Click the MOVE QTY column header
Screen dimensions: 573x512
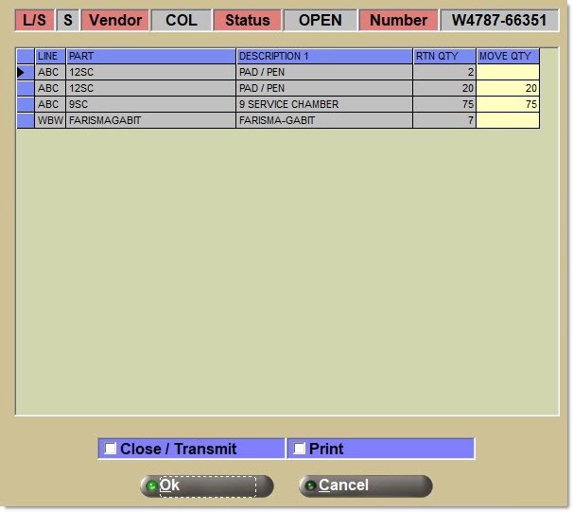pyautogui.click(x=507, y=56)
